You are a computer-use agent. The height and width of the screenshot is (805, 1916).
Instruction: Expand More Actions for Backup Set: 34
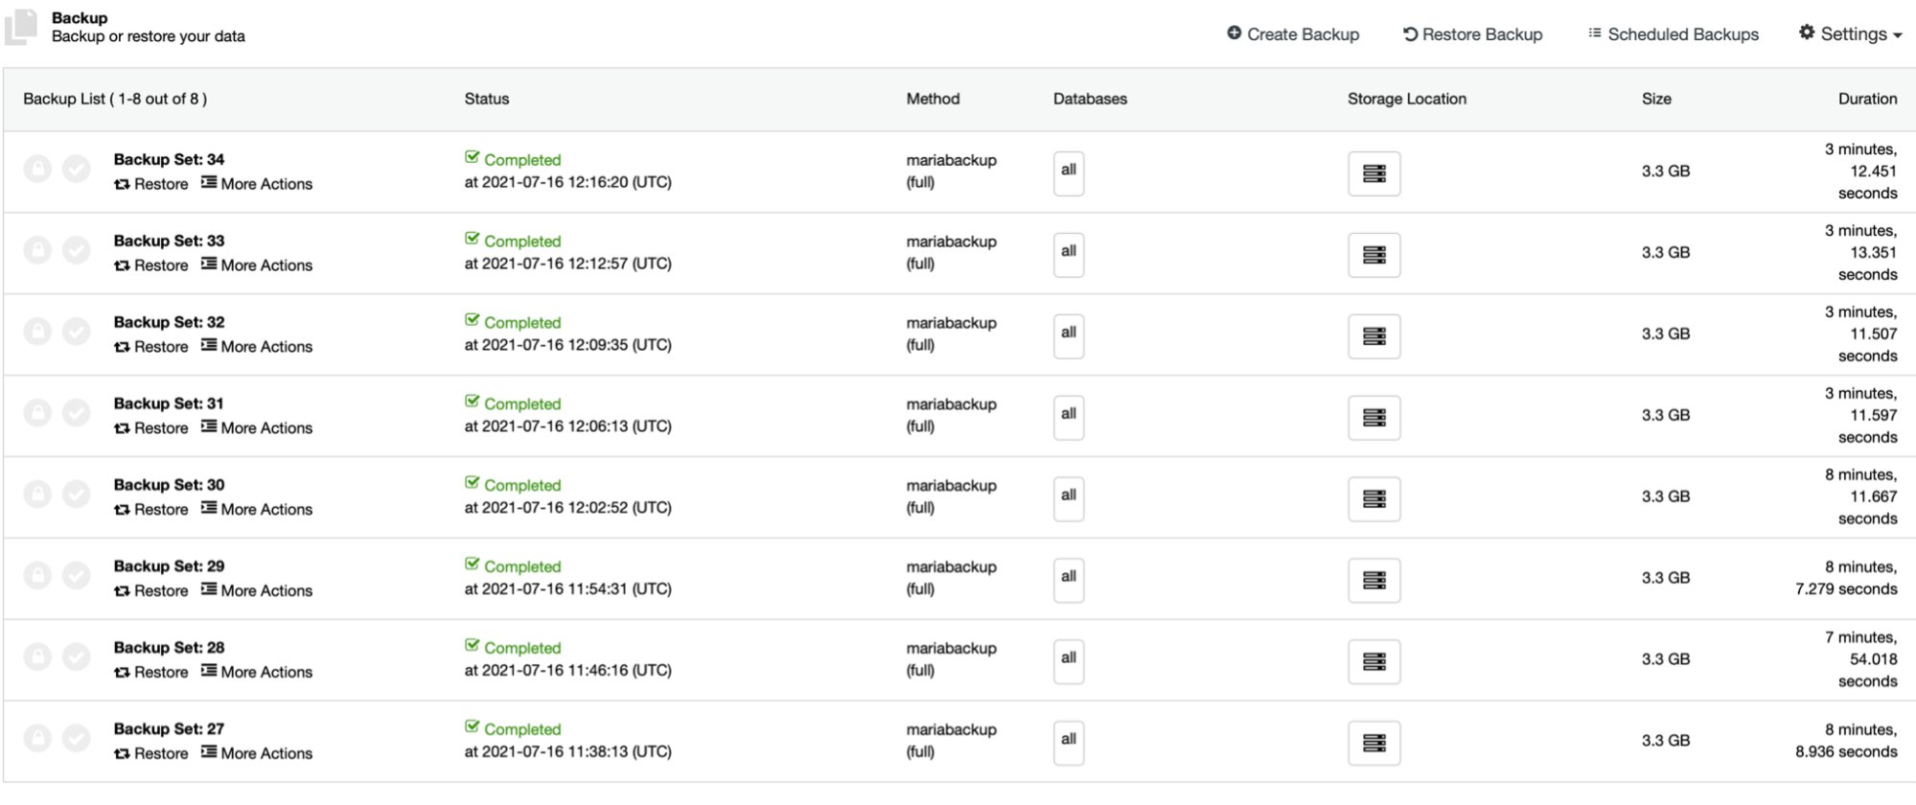(x=257, y=184)
